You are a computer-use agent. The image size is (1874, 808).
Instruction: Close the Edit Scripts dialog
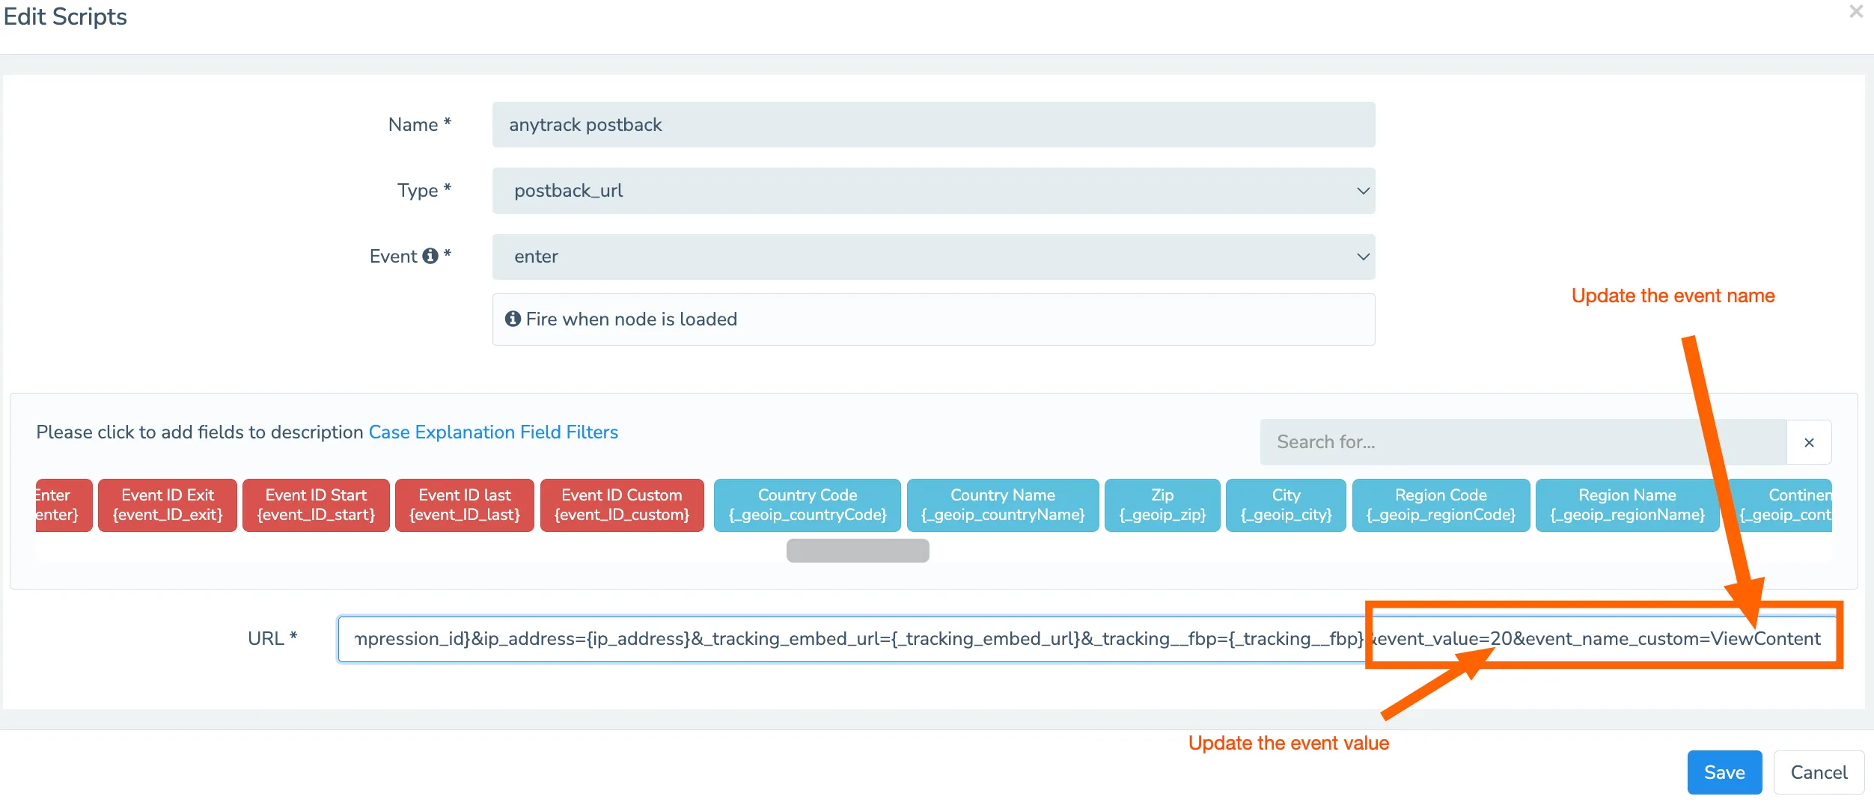click(x=1855, y=12)
